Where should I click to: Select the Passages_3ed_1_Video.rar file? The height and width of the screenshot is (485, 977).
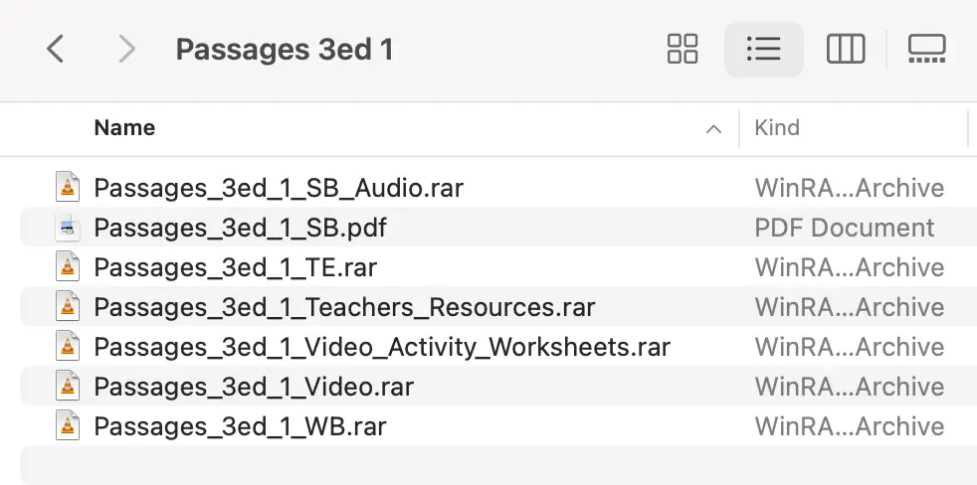[254, 387]
